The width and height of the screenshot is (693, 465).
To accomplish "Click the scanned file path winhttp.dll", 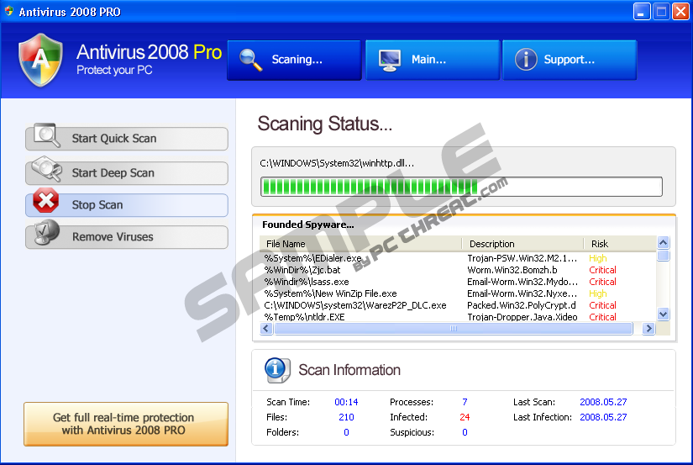I will [x=337, y=163].
